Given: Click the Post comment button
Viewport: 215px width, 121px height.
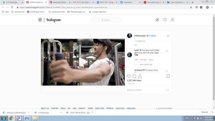Looking at the screenshot, I should (x=167, y=90).
